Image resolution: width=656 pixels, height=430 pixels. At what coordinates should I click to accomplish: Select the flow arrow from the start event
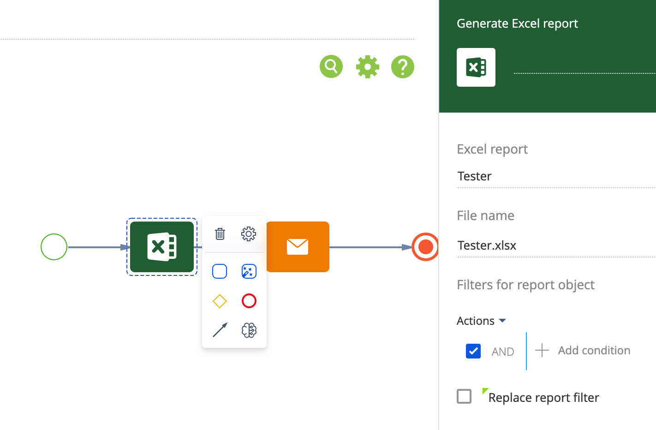99,247
